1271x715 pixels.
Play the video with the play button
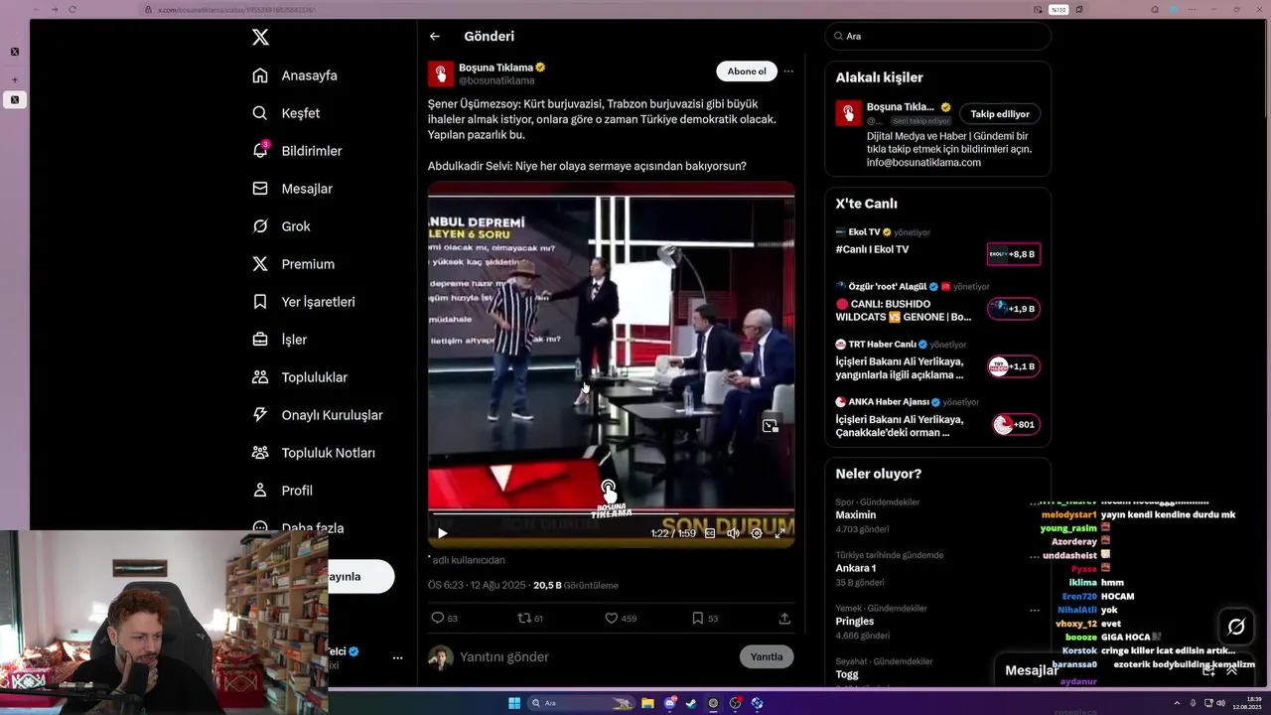(443, 533)
